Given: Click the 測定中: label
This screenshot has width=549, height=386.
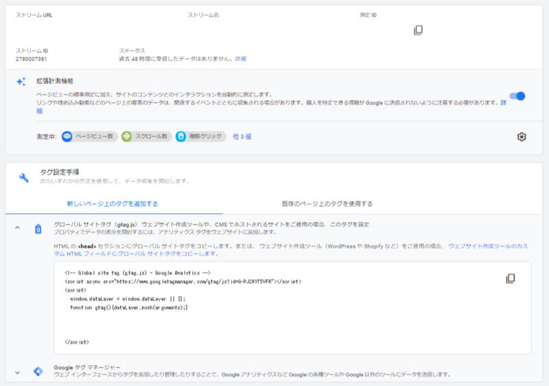Looking at the screenshot, I should pyautogui.click(x=47, y=136).
